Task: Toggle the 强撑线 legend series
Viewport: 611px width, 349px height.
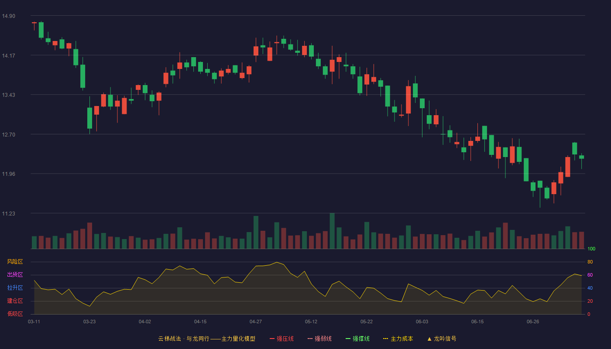Action: (357, 339)
